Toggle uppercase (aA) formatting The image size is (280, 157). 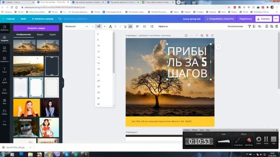pos(130,26)
